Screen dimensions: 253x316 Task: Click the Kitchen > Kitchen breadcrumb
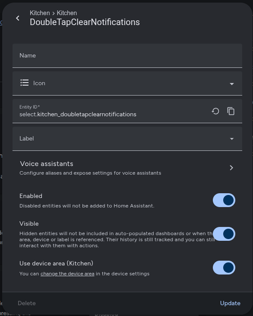[54, 13]
